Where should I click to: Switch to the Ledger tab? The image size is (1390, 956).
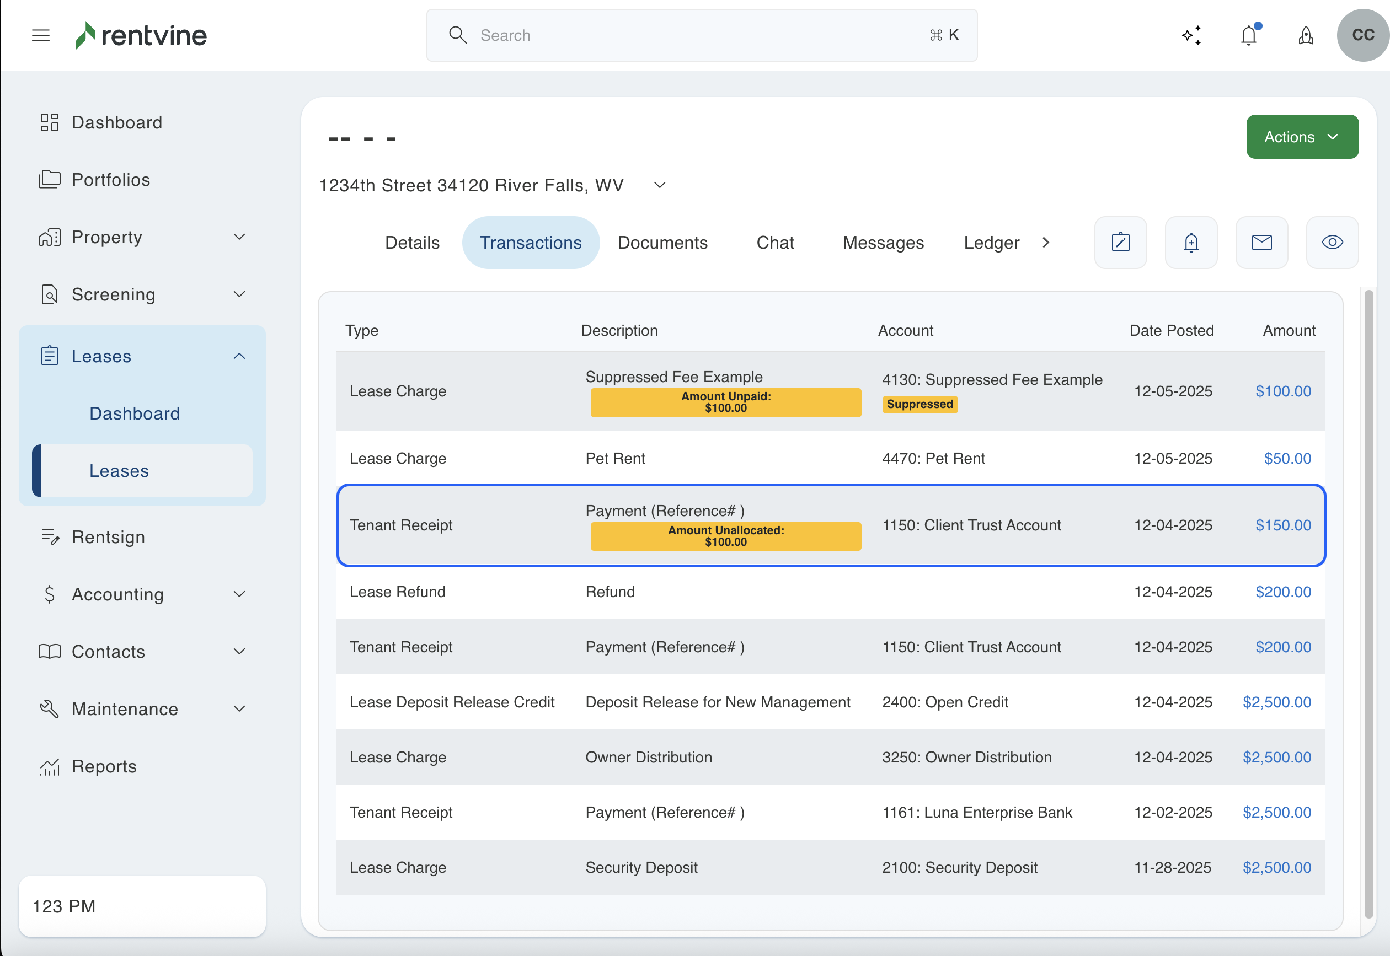[991, 243]
